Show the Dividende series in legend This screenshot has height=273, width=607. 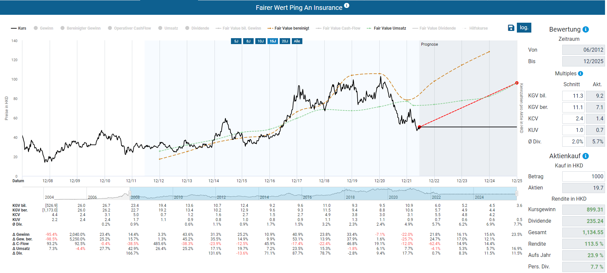click(x=197, y=28)
